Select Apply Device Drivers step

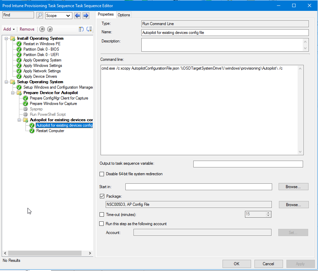(x=40, y=76)
